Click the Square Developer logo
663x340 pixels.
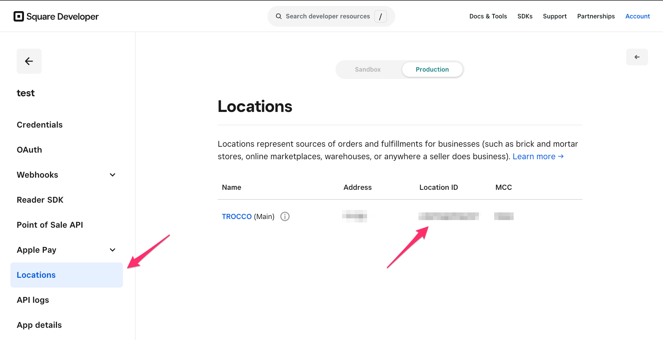pos(56,16)
